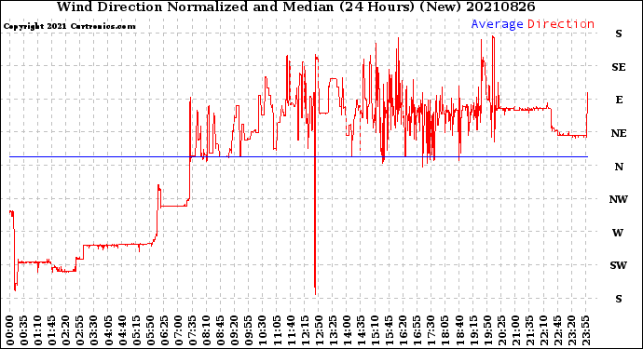
Task: Click the 01:45 time axis label
Action: pos(51,330)
